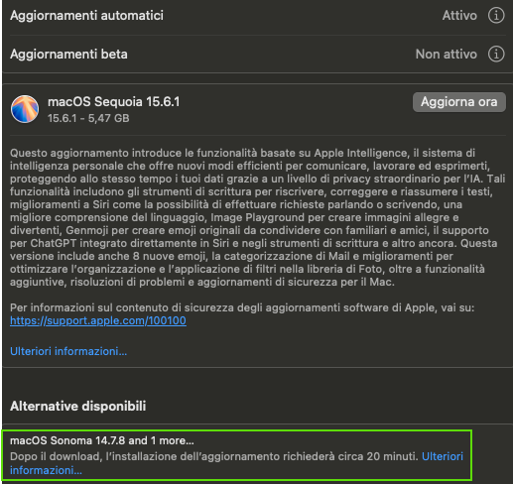Open Ulteriori informazioni link for macOS Sonoma
Screen dimensions: 513x484
443,456
